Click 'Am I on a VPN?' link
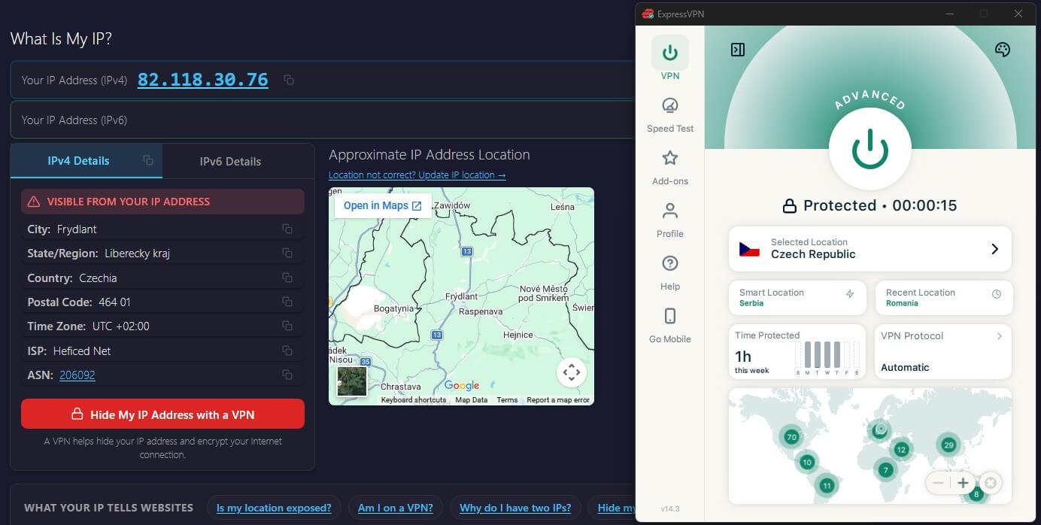This screenshot has width=1041, height=525. click(x=396, y=508)
